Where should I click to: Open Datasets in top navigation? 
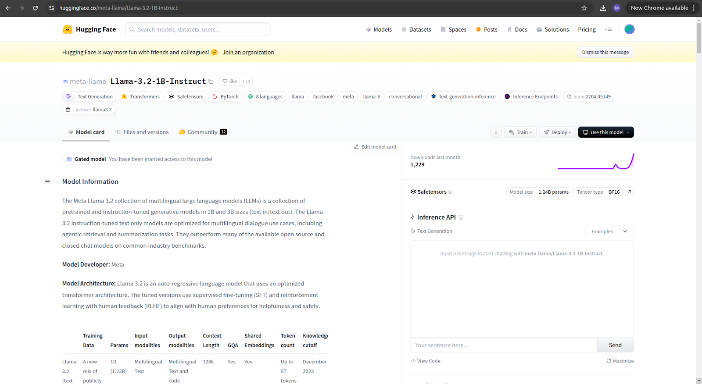[416, 29]
